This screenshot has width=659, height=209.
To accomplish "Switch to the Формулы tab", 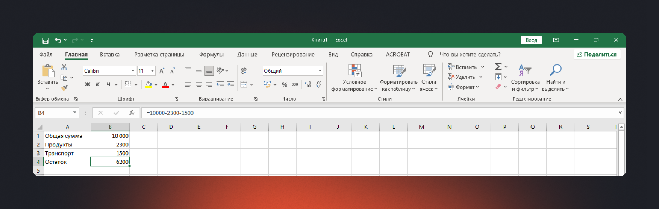I will [211, 55].
